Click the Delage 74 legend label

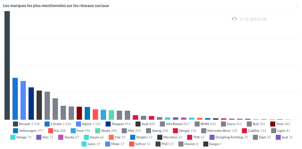24,137
